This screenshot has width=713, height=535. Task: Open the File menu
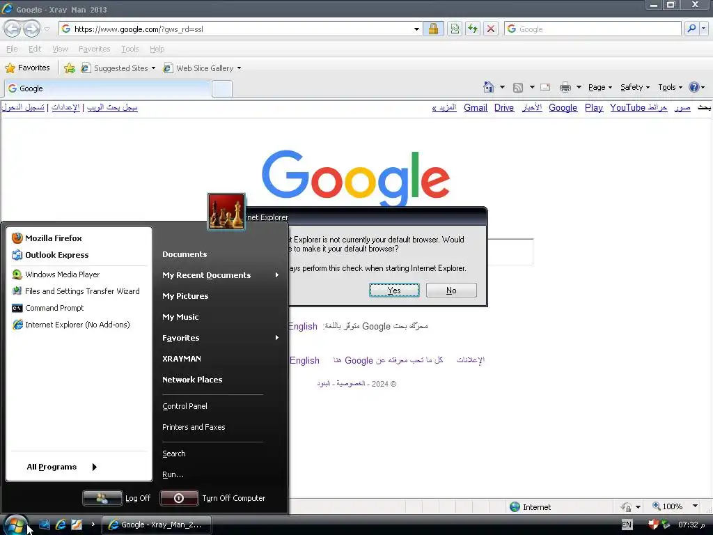pyautogui.click(x=13, y=49)
